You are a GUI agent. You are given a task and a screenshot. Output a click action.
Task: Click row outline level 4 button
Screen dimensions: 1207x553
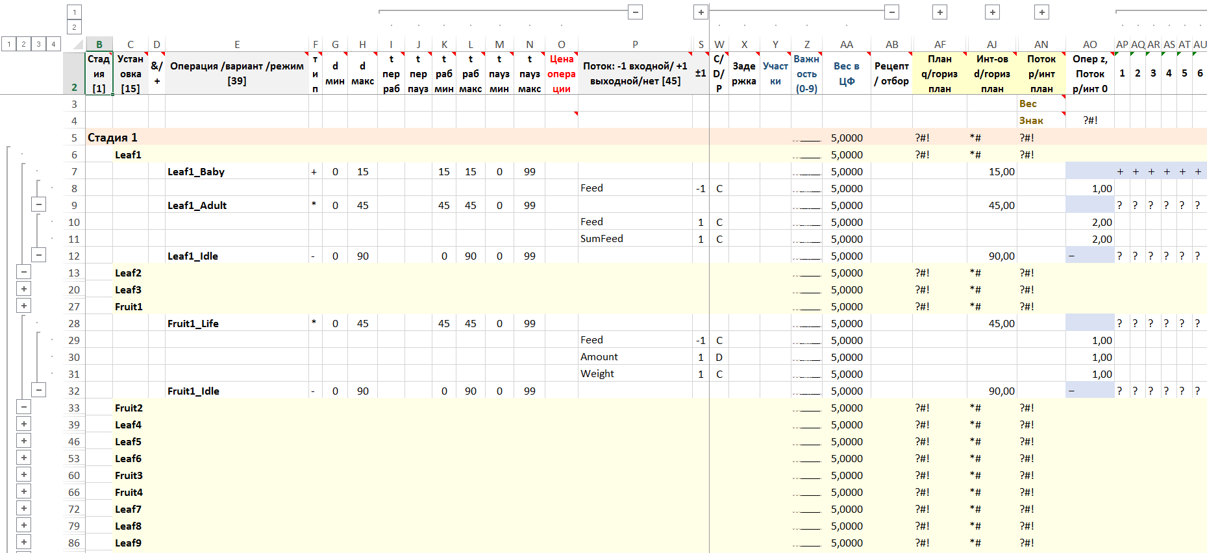(x=53, y=44)
